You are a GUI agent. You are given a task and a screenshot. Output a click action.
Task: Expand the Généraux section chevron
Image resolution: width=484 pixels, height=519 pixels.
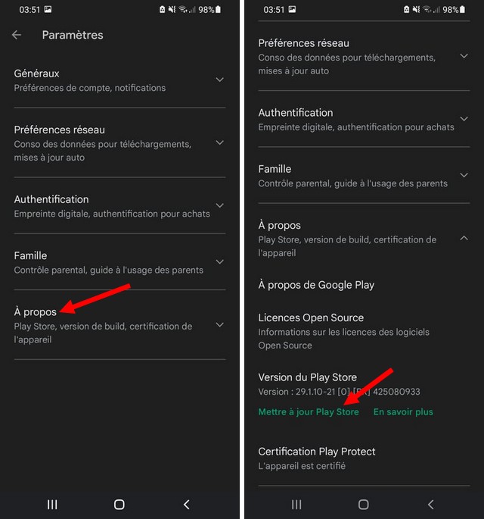click(x=219, y=80)
